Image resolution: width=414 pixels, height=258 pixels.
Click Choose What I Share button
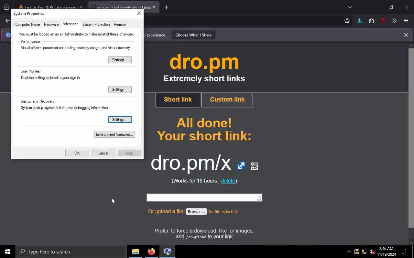tap(193, 35)
